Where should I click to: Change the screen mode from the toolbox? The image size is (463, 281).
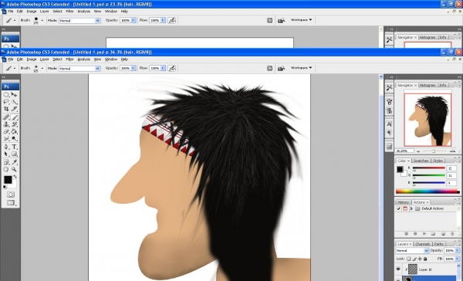click(11, 203)
